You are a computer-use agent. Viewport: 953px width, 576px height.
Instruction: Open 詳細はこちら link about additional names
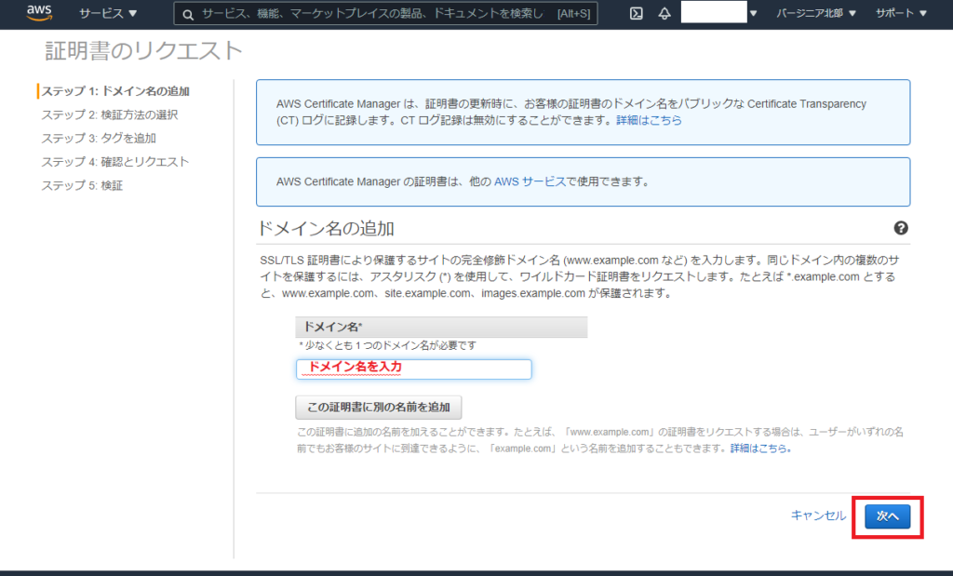click(760, 449)
